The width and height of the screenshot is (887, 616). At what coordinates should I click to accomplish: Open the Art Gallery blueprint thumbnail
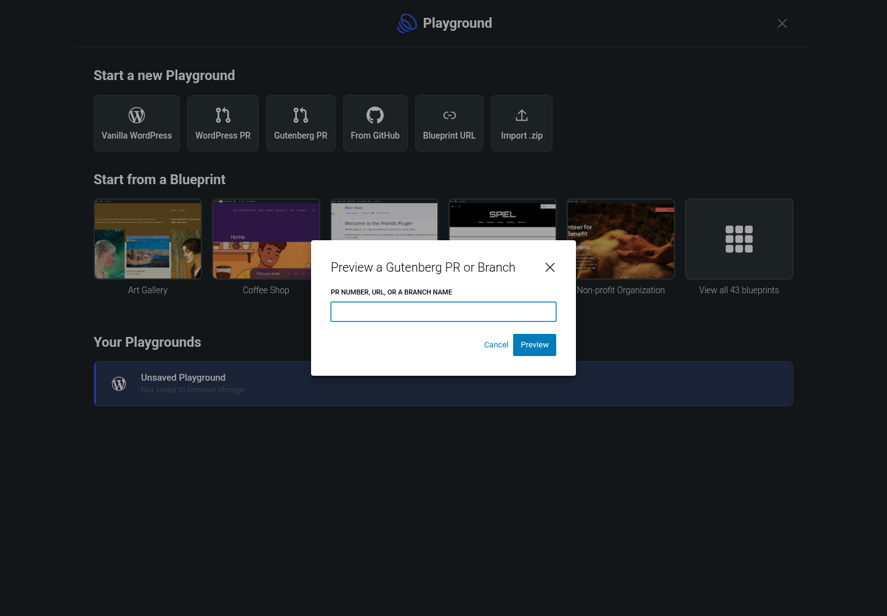point(148,239)
